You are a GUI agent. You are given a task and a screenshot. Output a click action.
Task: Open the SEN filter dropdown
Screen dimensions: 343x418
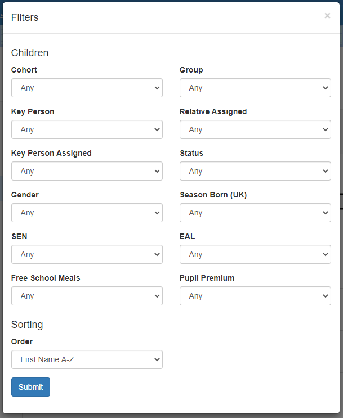pos(87,254)
